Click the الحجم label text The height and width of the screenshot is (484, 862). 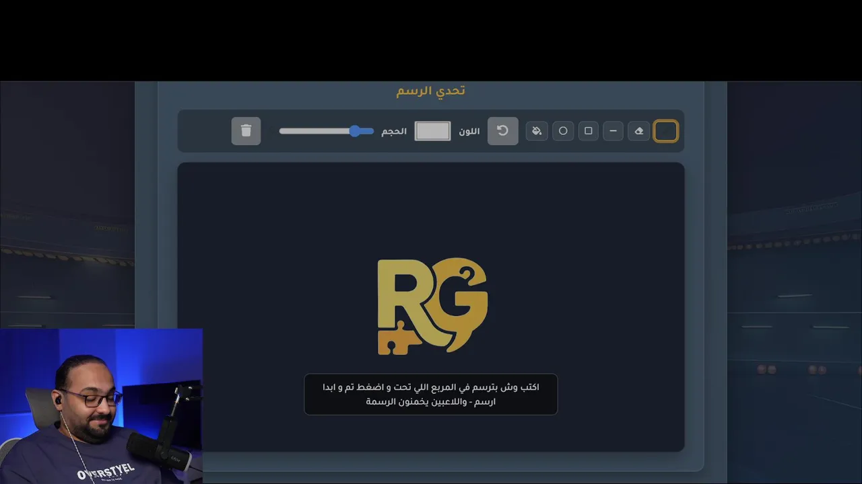394,131
